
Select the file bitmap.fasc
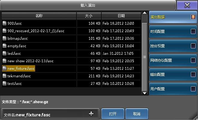[18, 38]
